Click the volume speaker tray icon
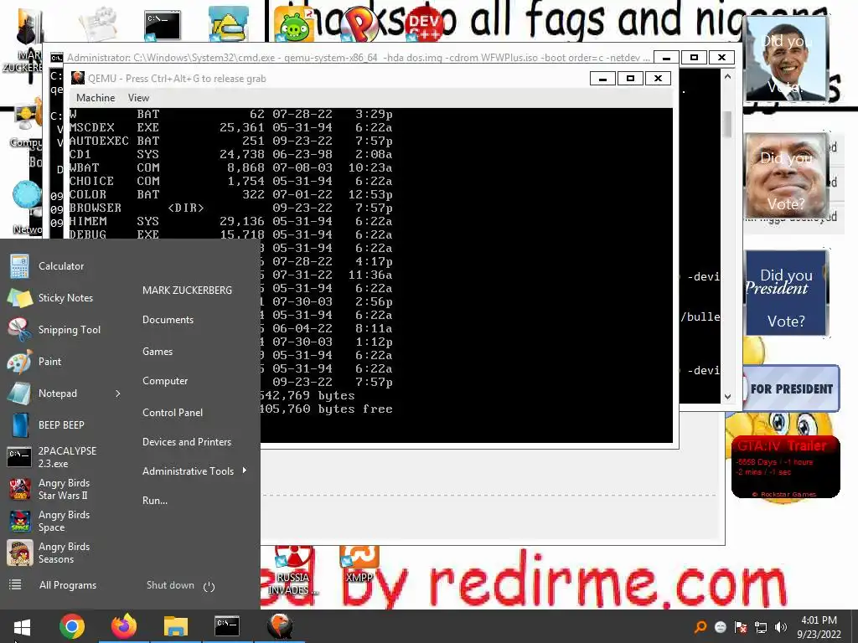 tap(781, 627)
